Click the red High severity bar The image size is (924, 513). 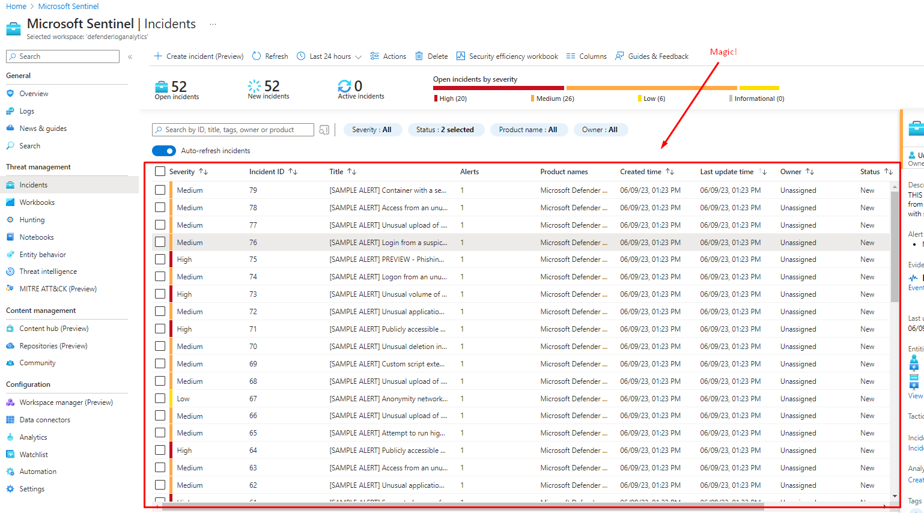point(498,88)
